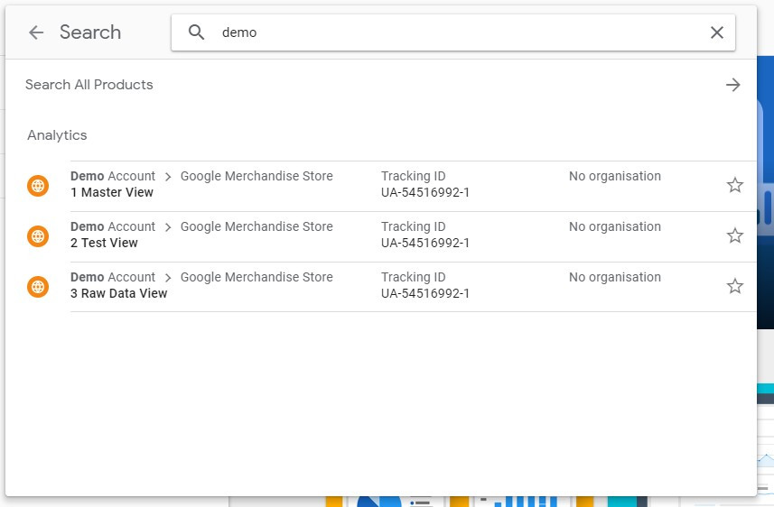Screen dimensions: 774x507
Task: Click Tracking ID UA-54516992-1 in Test View row
Action: pos(425,235)
